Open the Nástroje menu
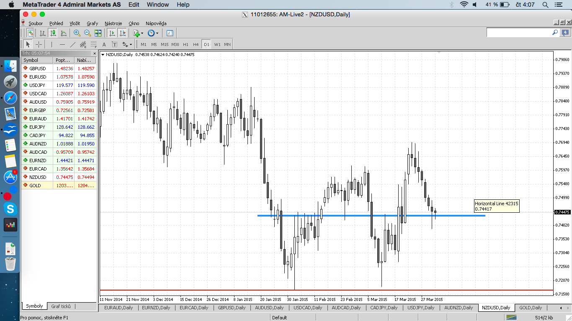This screenshot has width=572, height=321. point(113,23)
